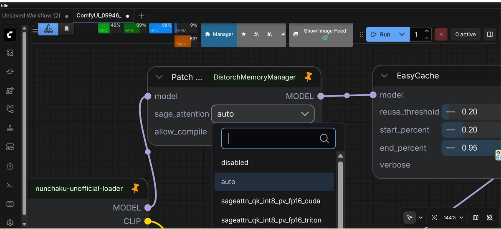Viewport: 501px width, 229px height.
Task: Click the Patch node MODEL output dot
Action: tap(321, 96)
